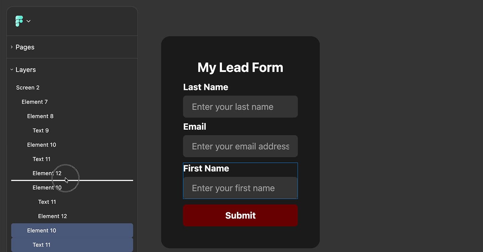
Task: Open the dropdown arrow beside the logo
Action: point(29,21)
